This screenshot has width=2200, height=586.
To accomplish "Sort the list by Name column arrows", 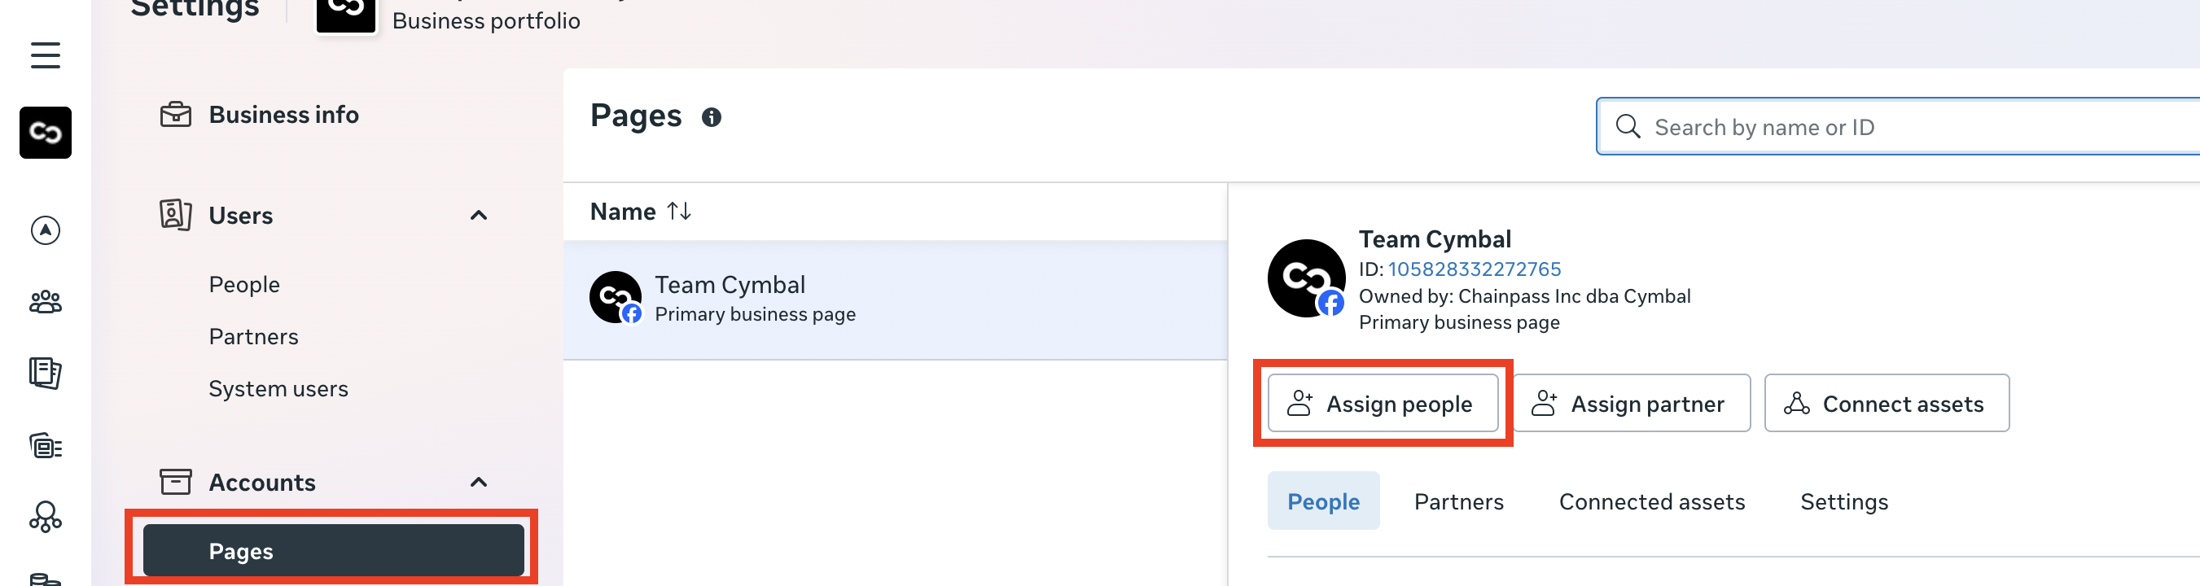I will point(679,211).
